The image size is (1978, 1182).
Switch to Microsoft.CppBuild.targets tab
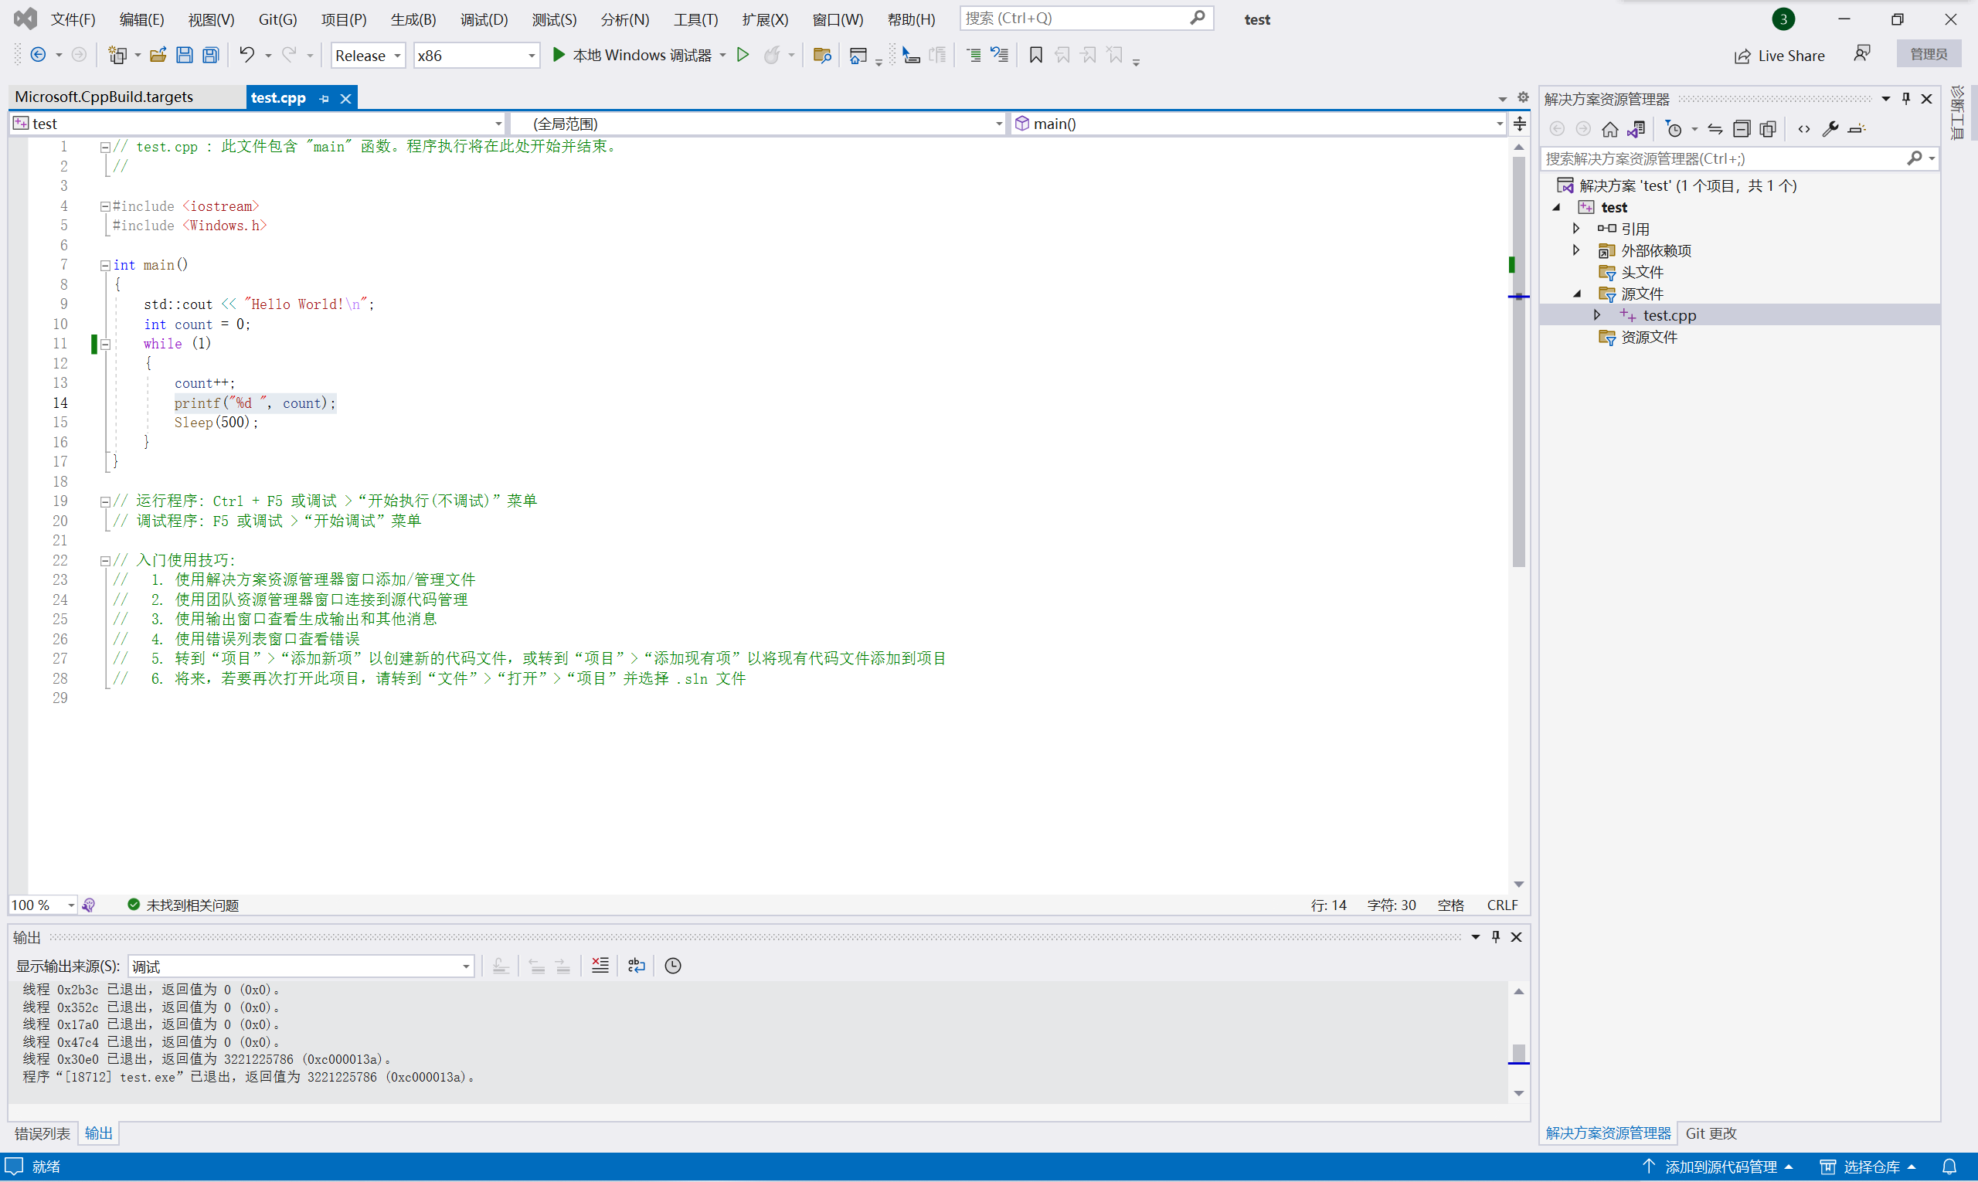pos(104,97)
